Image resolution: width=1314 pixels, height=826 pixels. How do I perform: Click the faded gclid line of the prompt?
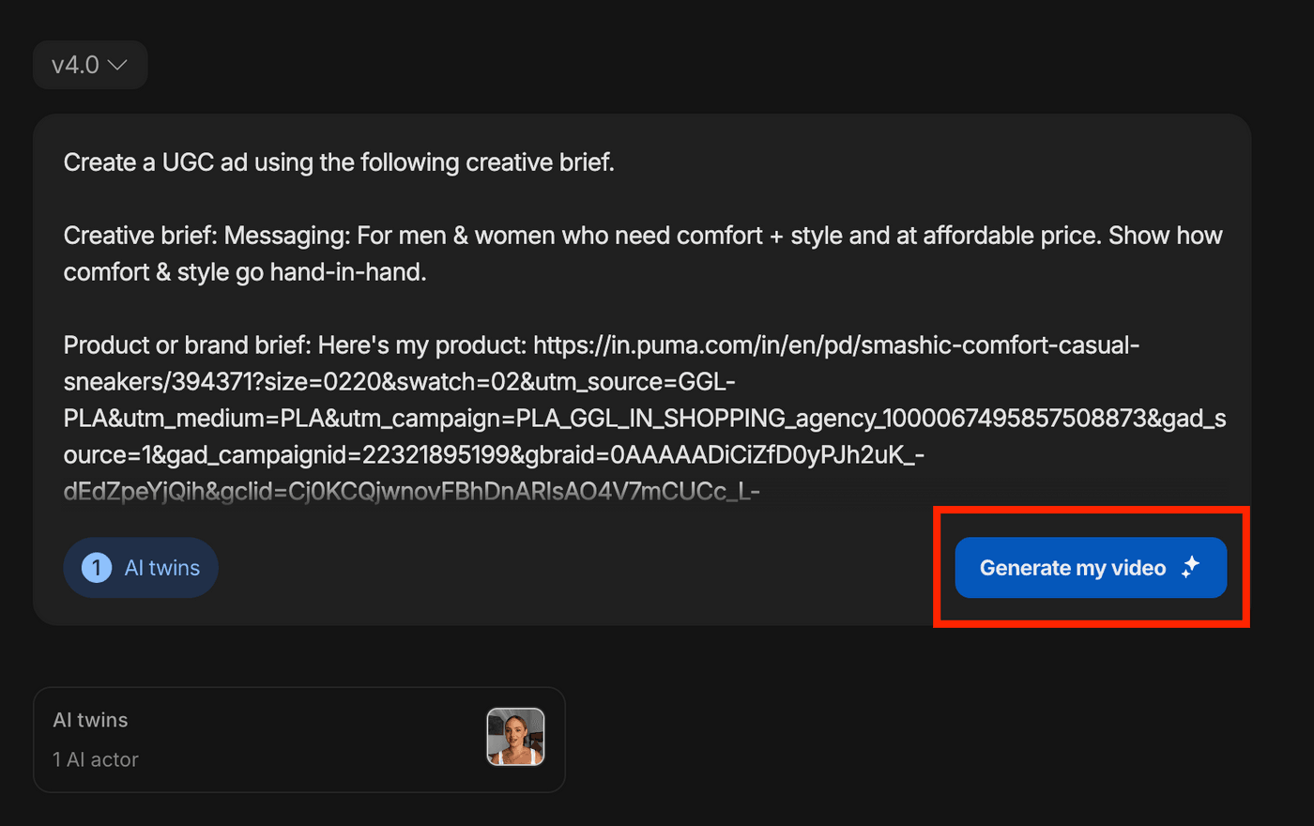[x=411, y=491]
